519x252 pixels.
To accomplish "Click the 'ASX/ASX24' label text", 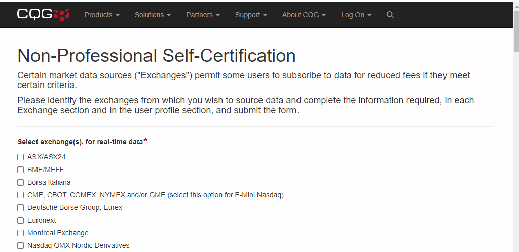I will pyautogui.click(x=46, y=157).
